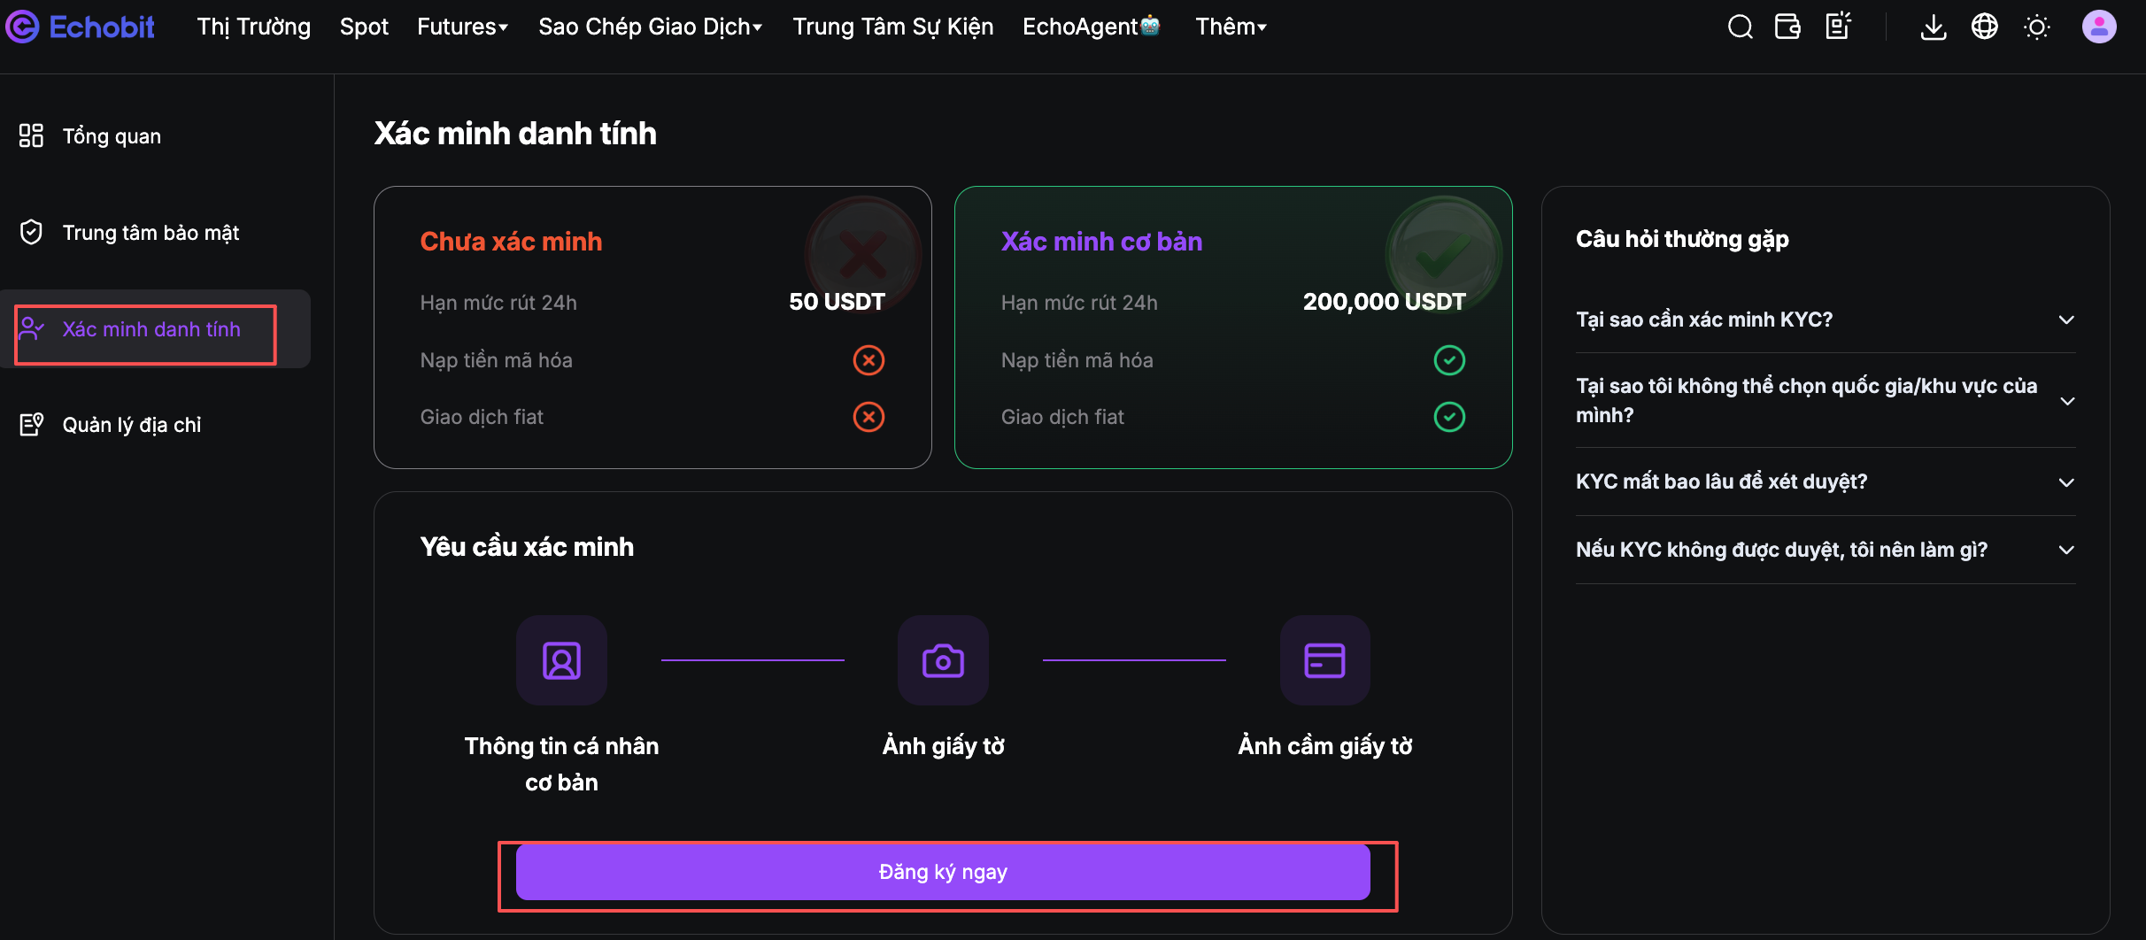Expand 'Nếu KYC không được duyệt' question
Image resolution: width=2146 pixels, height=940 pixels.
pyautogui.click(x=1825, y=550)
